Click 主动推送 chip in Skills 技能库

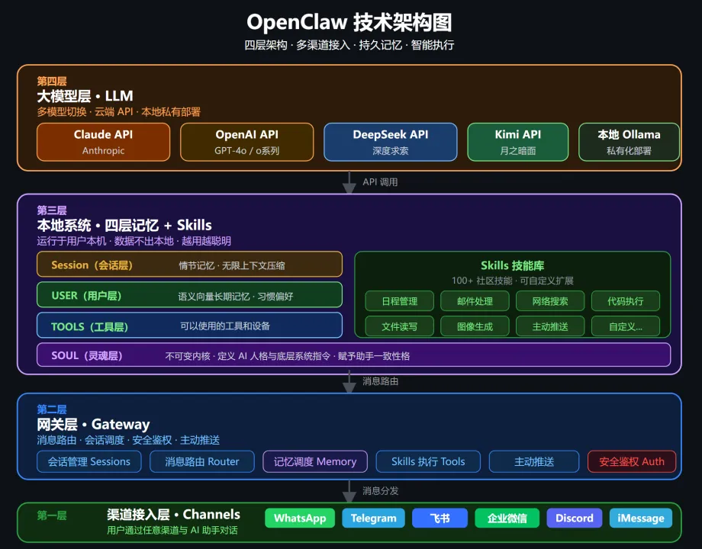[x=550, y=326]
